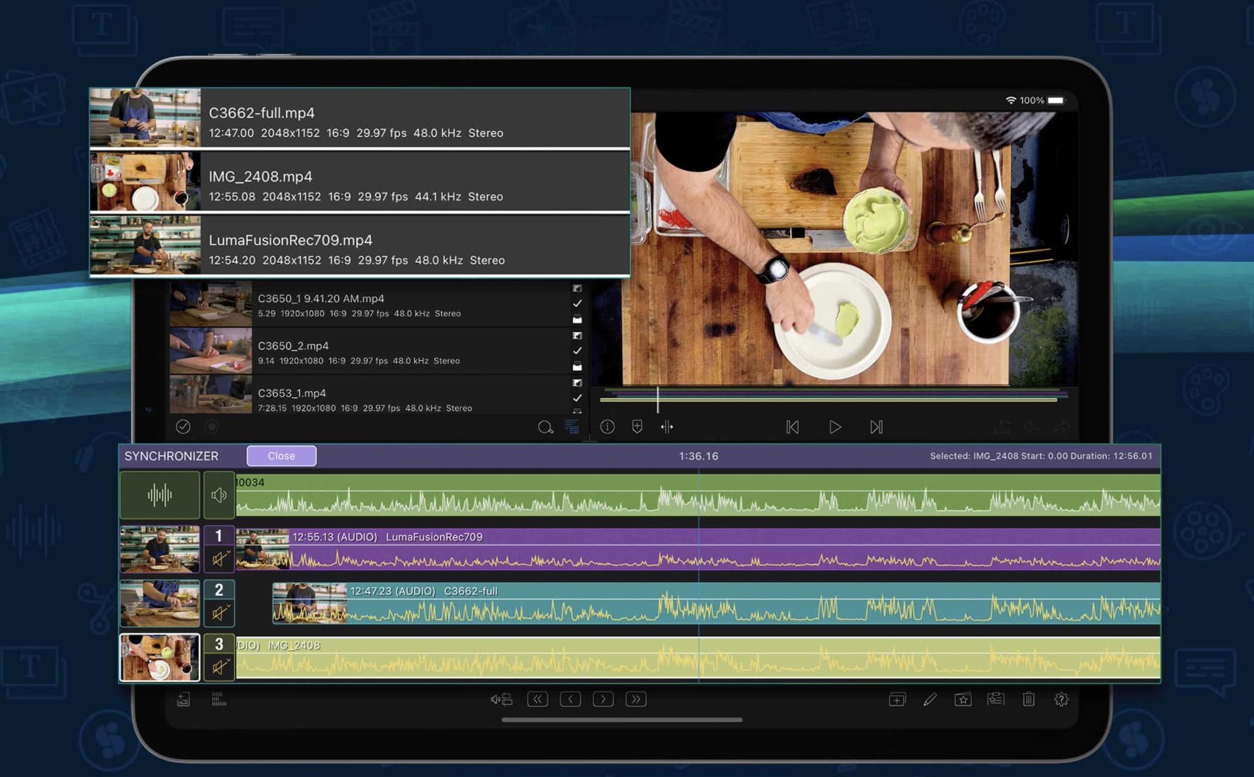Click bottom storage icon beside C3650_1 clip
The width and height of the screenshot is (1254, 777).
[577, 319]
